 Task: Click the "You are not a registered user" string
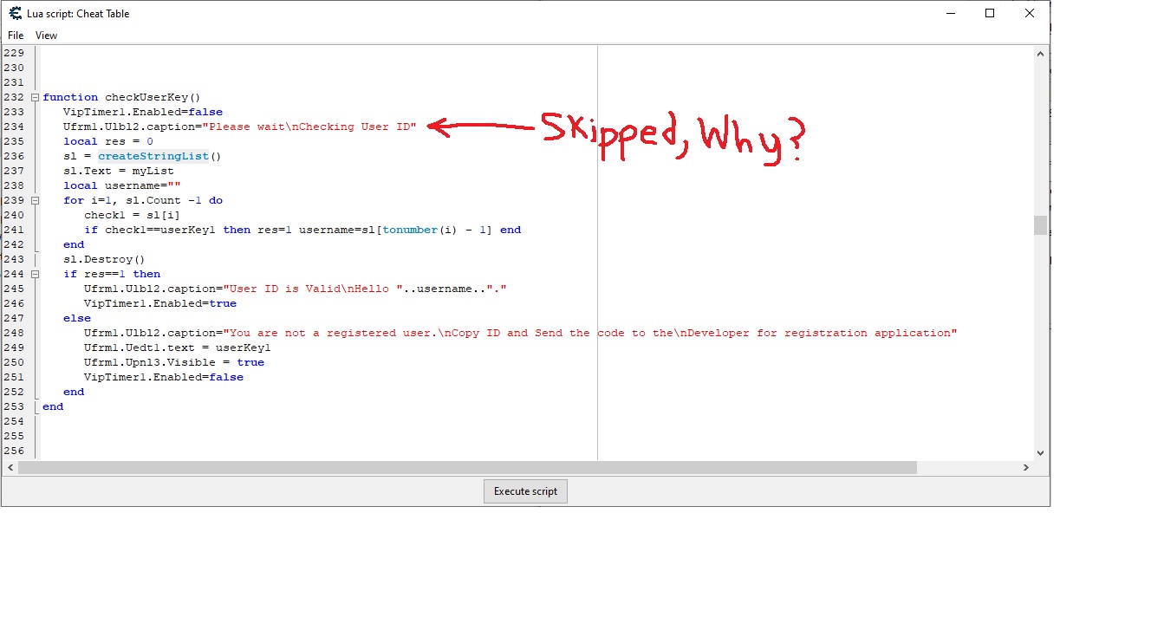click(x=329, y=333)
